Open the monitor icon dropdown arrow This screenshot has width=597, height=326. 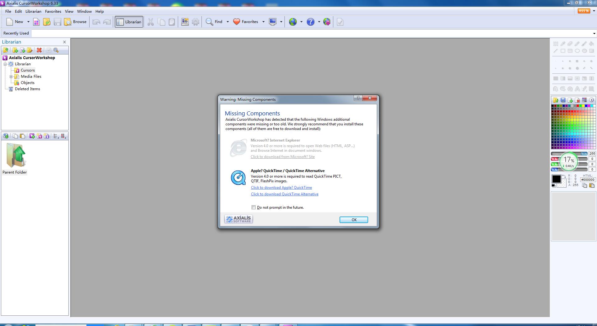click(281, 22)
